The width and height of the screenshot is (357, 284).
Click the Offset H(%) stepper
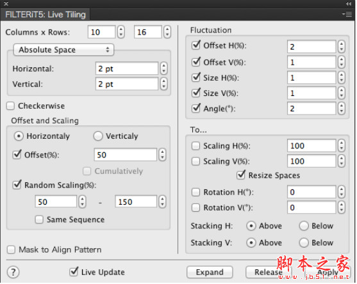[341, 47]
